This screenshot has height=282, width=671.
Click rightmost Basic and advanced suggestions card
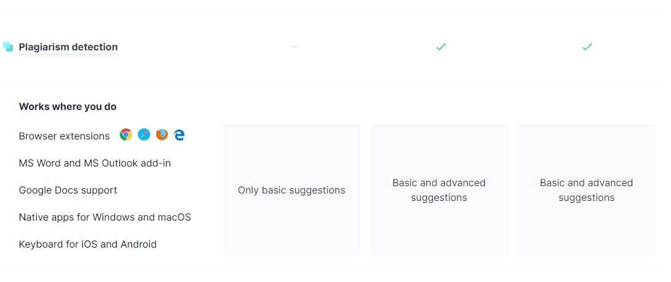(x=586, y=190)
